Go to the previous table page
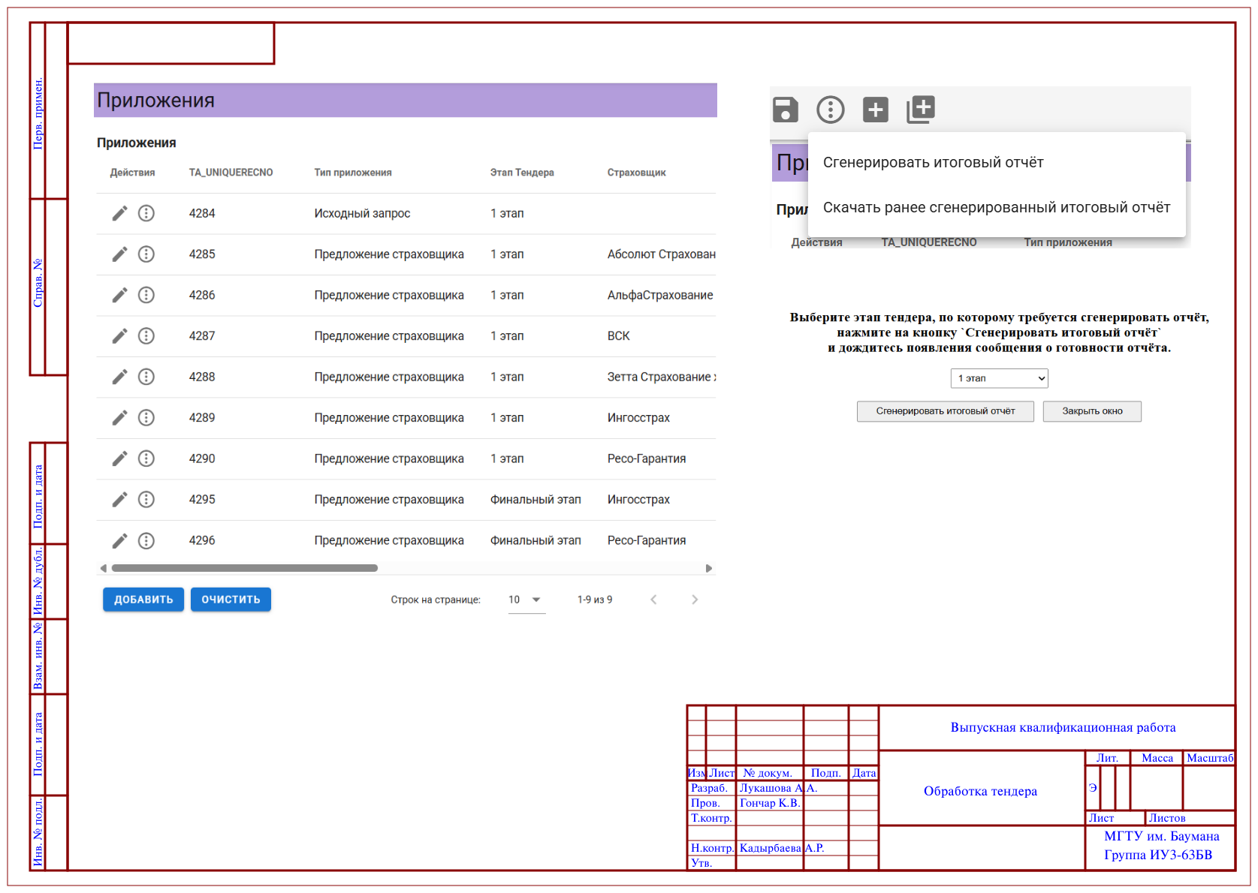Screen dimensions: 1258x893 653,600
